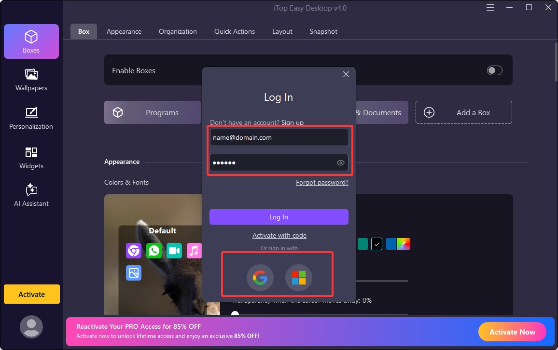The width and height of the screenshot is (558, 350).
Task: Open the Snapshot tab
Action: pyautogui.click(x=323, y=31)
